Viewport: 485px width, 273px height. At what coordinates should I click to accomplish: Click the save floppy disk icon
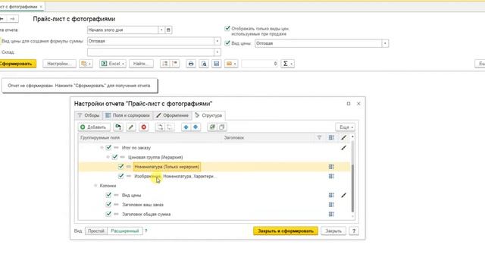[217, 64]
